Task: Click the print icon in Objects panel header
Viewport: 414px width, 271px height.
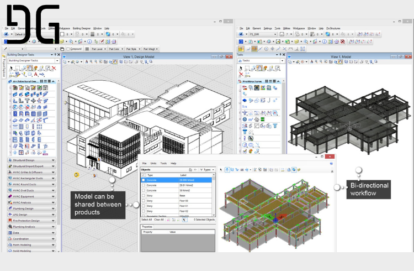Action: coord(190,170)
